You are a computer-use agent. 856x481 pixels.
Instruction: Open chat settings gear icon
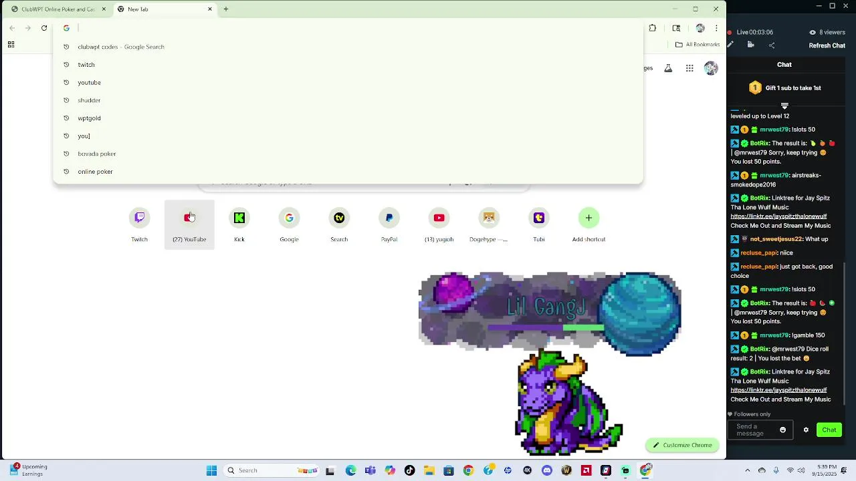pyautogui.click(x=806, y=430)
